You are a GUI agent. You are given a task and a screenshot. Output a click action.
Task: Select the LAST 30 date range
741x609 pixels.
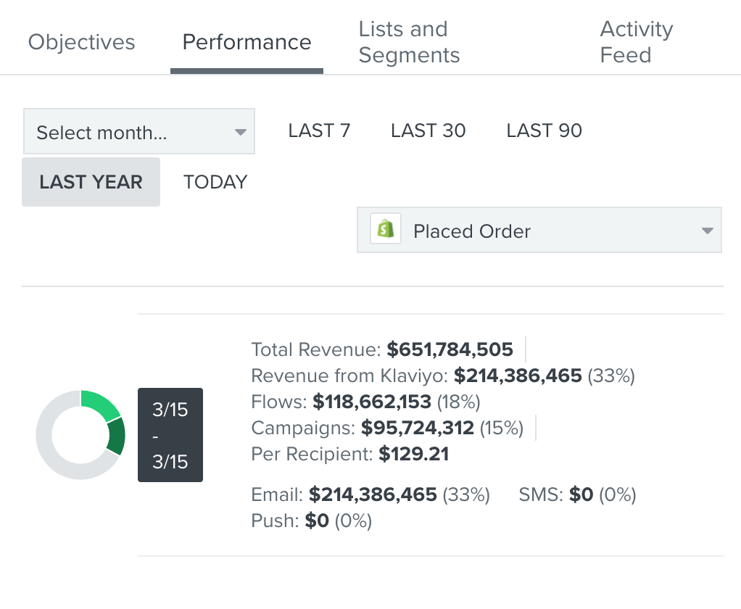tap(428, 130)
